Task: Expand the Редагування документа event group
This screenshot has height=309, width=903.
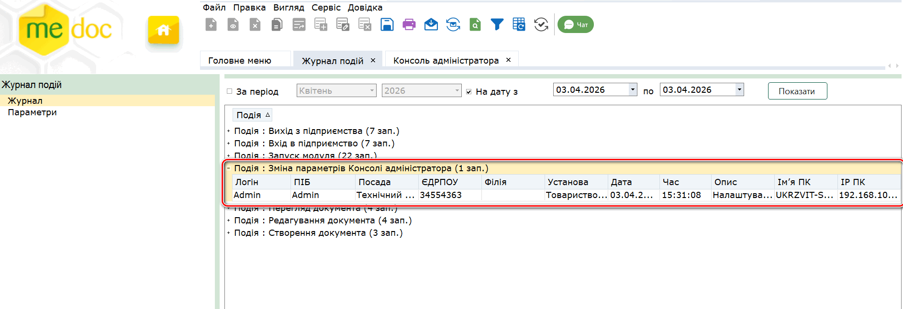Action: [x=229, y=221]
